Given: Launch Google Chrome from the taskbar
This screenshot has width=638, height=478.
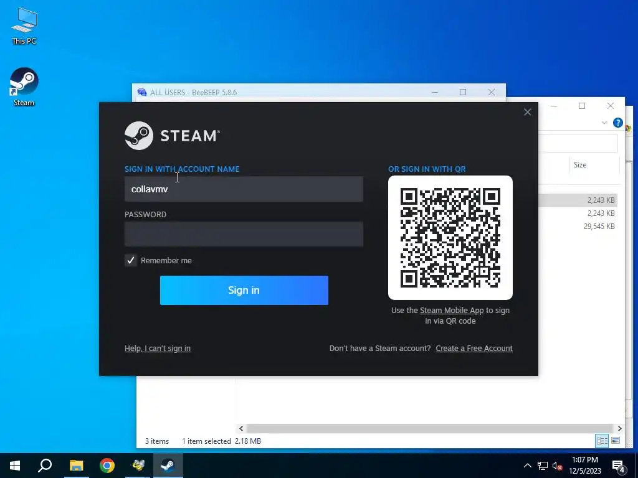Looking at the screenshot, I should 107,466.
